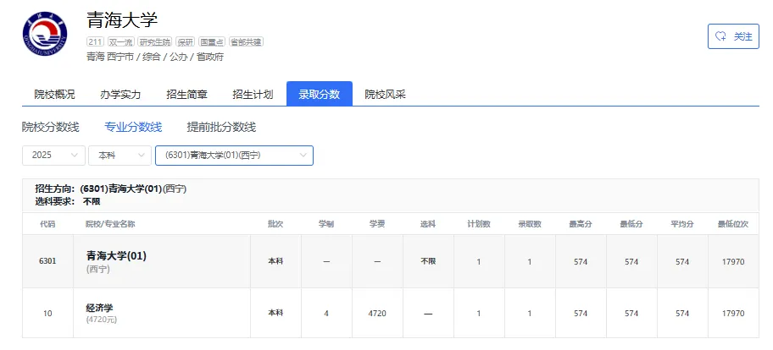
Task: Click the 最低分 column header
Action: point(631,224)
